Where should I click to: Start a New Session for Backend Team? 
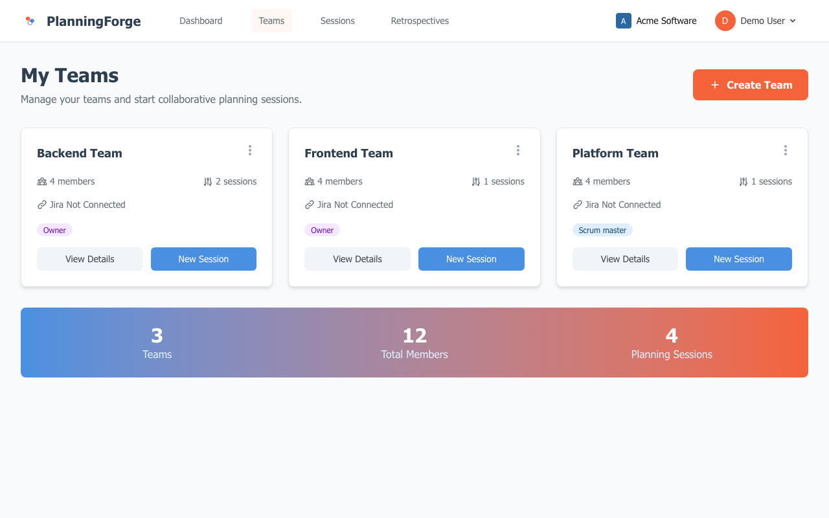(203, 259)
